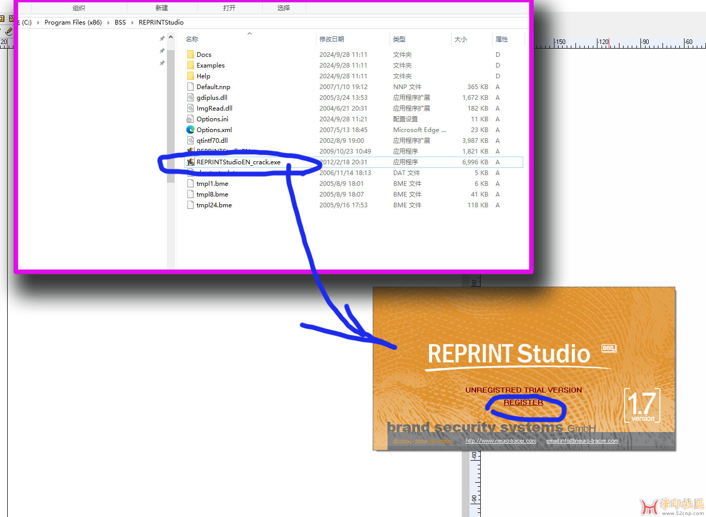The height and width of the screenshot is (517, 706).
Task: Select the tmpl8.bme file name
Action: [x=212, y=194]
